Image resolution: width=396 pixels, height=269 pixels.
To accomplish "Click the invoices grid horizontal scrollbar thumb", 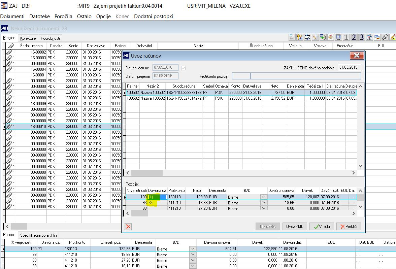I will tap(147, 173).
